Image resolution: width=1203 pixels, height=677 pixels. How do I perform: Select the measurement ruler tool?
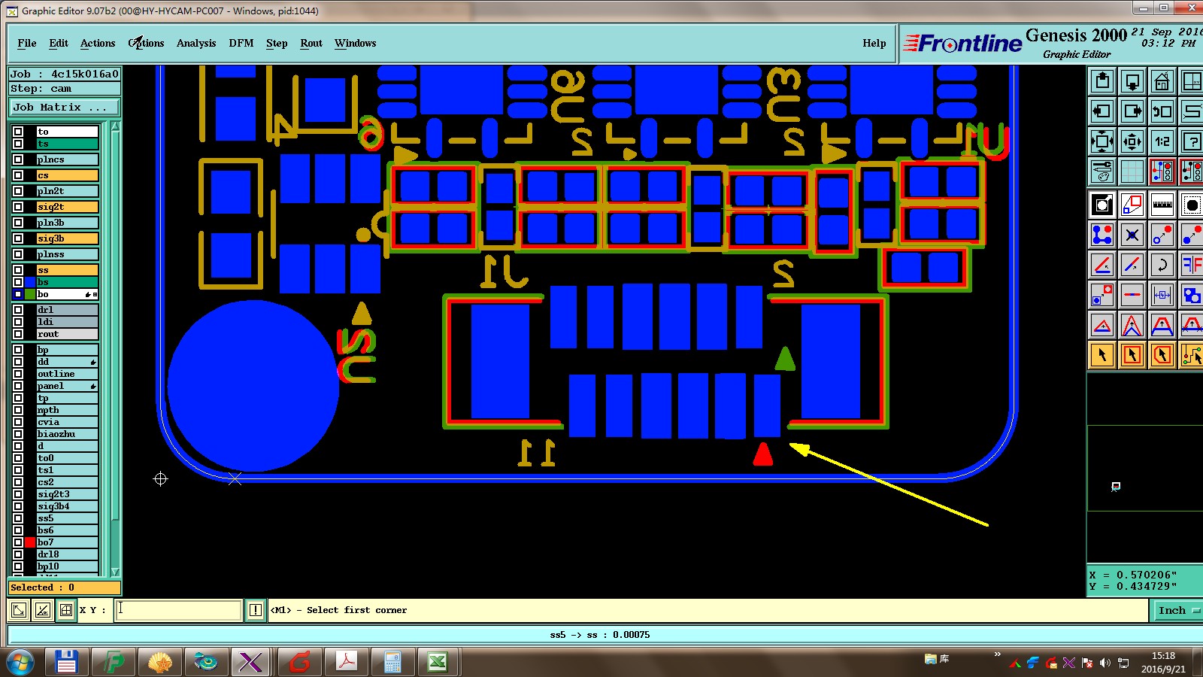[x=1162, y=205]
